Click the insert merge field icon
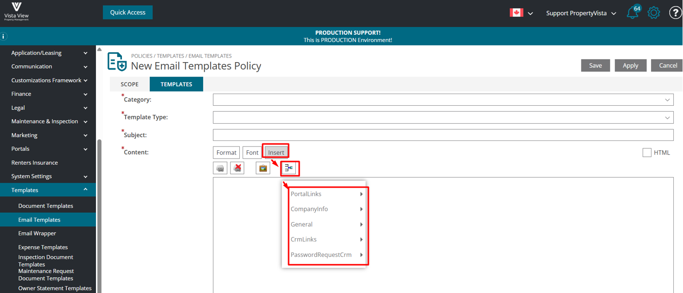 click(x=289, y=168)
